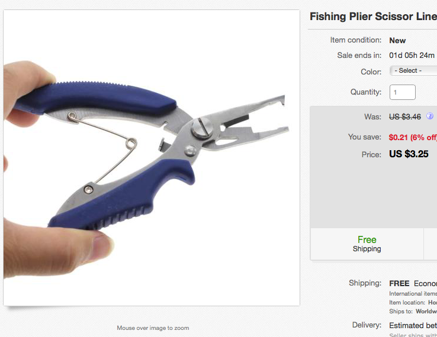Click the Seller ships within note
The height and width of the screenshot is (337, 437).
point(413,335)
